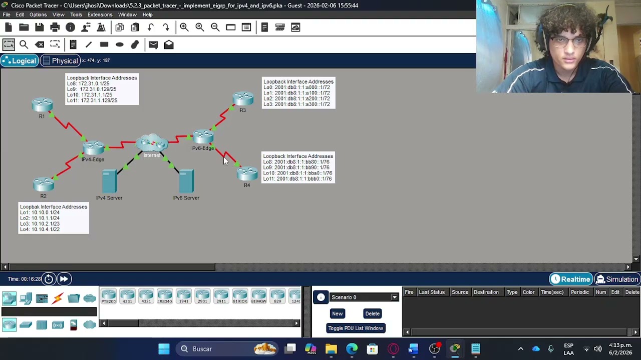Choose the Draw Line tool

click(89, 45)
